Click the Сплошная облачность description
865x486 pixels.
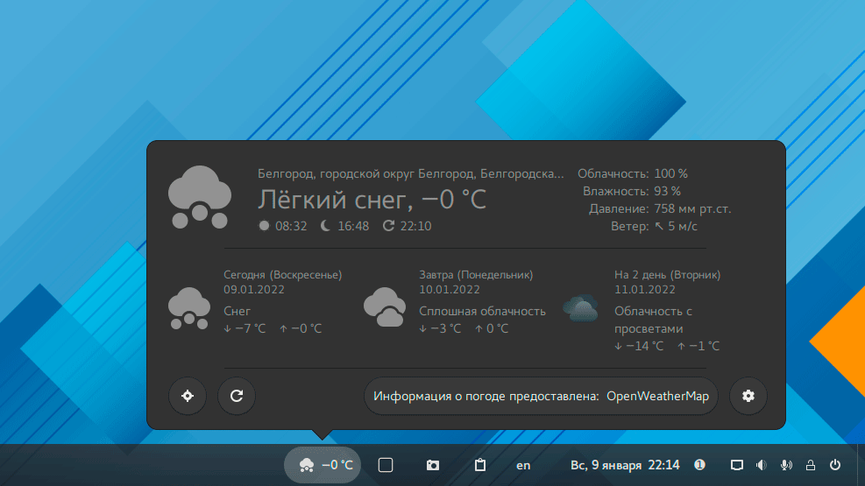pos(482,312)
